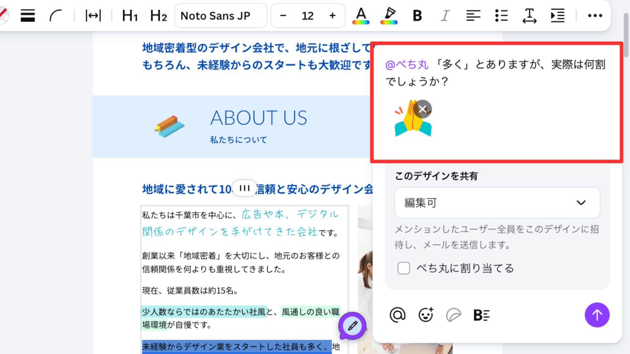Open the text alignment option

pyautogui.click(x=473, y=15)
